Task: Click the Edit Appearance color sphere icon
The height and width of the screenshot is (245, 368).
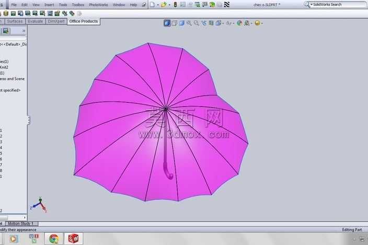Action: [239, 23]
